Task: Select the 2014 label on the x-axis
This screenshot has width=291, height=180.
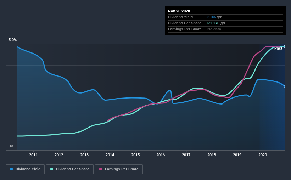Action: 110,155
